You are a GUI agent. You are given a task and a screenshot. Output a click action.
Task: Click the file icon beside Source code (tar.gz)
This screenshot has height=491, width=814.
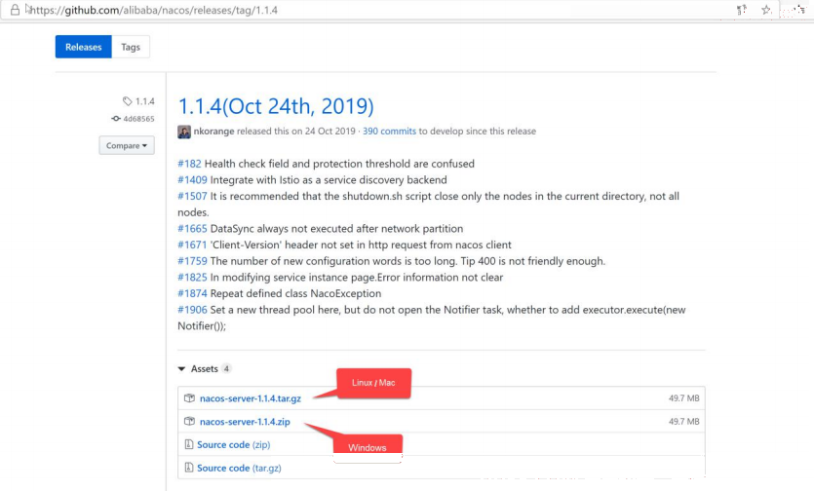click(189, 468)
